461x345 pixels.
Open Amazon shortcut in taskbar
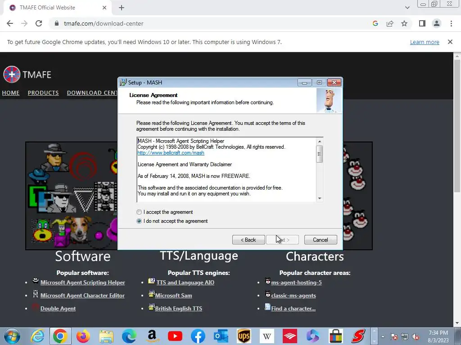[x=152, y=336]
